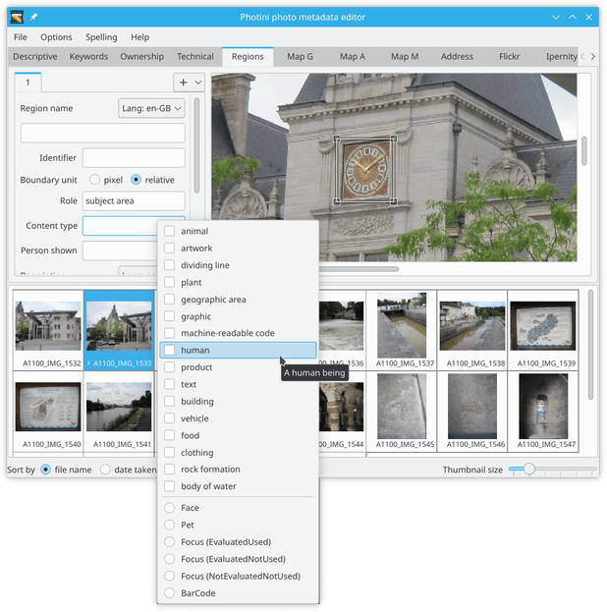The height and width of the screenshot is (612, 607).
Task: Open the File menu
Action: (x=21, y=37)
